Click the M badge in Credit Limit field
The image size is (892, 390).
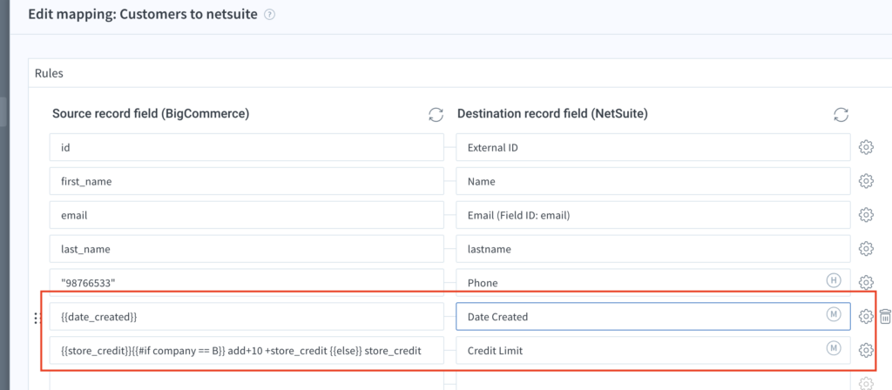pyautogui.click(x=834, y=348)
